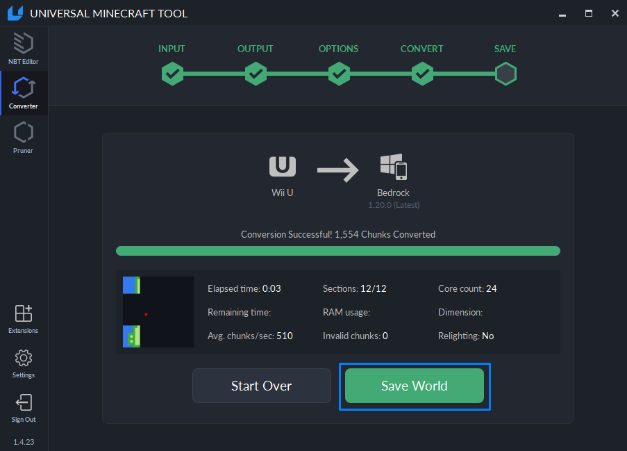
Task: Open the Pruner tool
Action: click(24, 138)
